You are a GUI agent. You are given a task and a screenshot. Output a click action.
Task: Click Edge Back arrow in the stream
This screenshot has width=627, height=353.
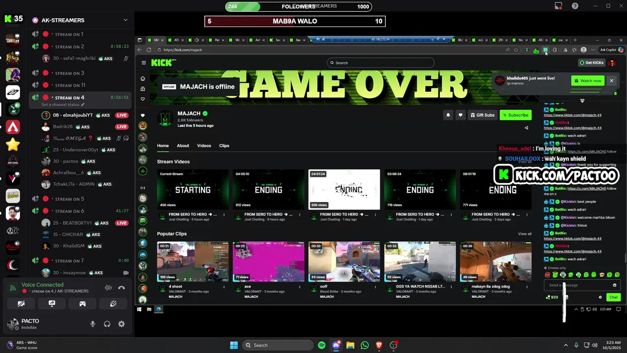coord(140,50)
